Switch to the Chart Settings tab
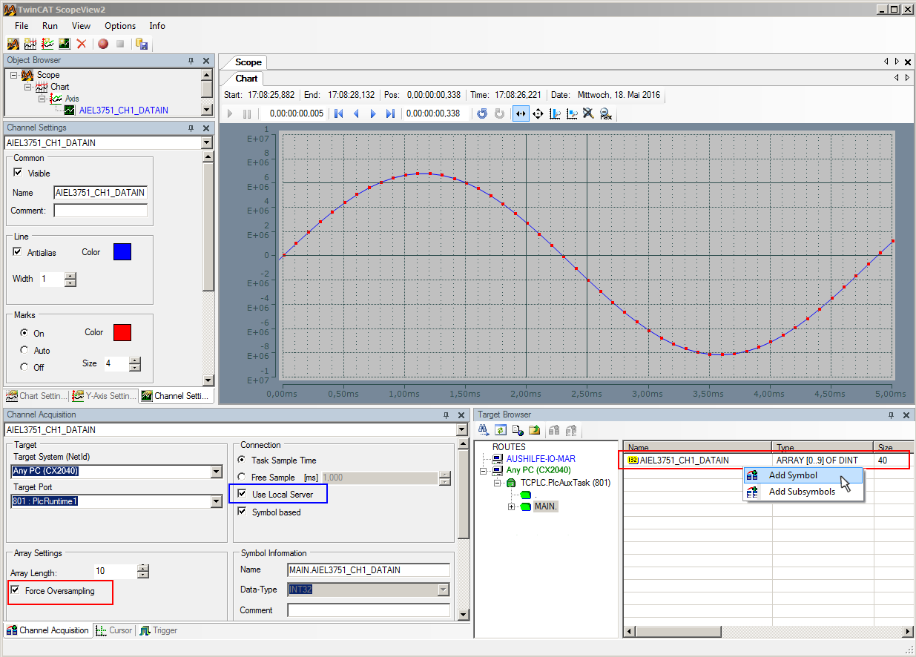 (36, 396)
